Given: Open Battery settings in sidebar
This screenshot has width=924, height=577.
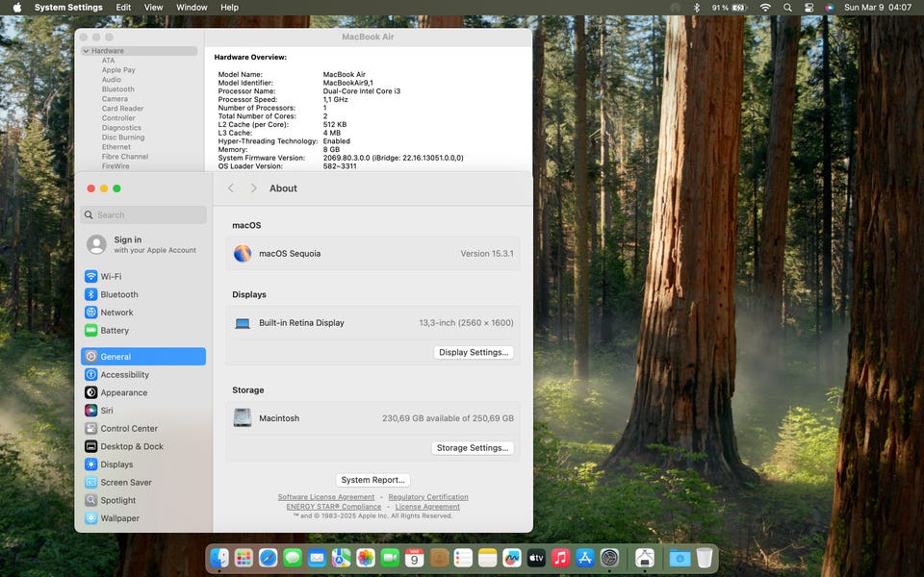Looking at the screenshot, I should (x=114, y=331).
